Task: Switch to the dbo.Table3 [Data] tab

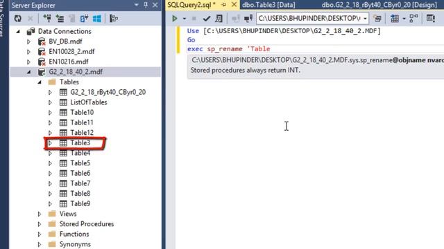Action: pos(268,5)
